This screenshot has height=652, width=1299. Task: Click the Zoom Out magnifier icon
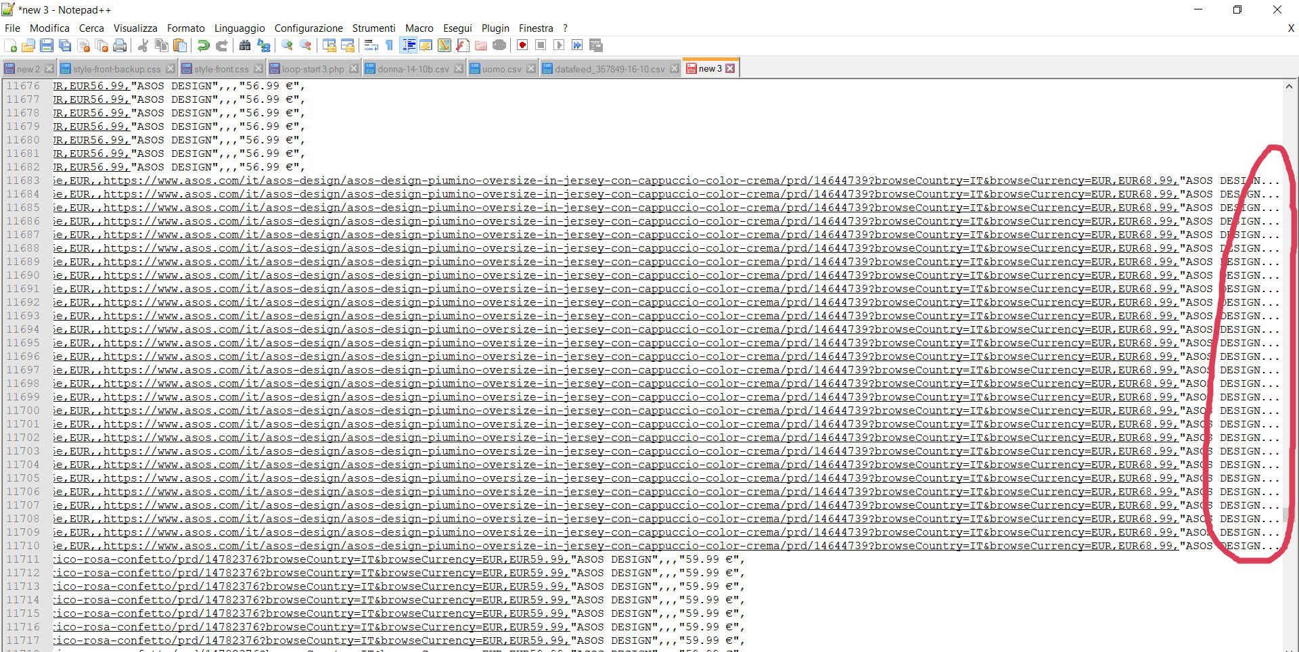(306, 45)
